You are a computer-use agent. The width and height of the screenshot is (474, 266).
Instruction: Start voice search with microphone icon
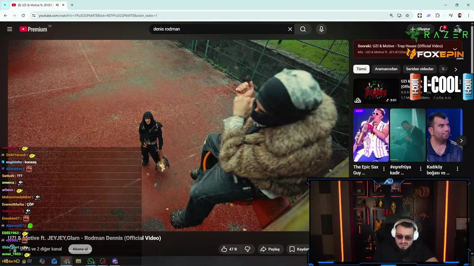point(321,29)
